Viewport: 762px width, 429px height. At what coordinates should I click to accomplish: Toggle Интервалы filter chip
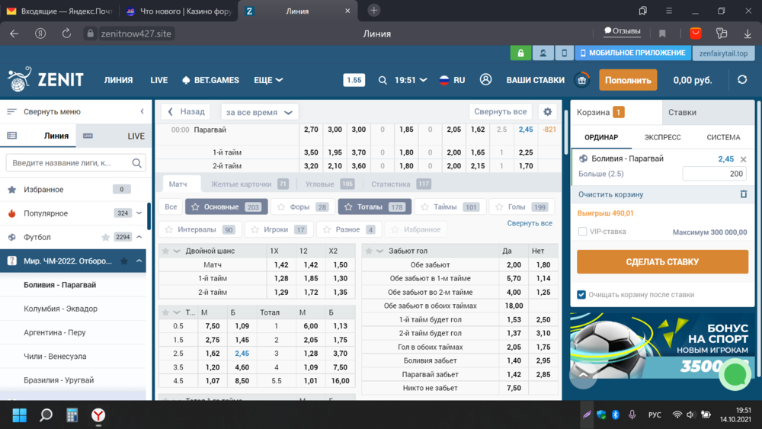pyautogui.click(x=200, y=229)
